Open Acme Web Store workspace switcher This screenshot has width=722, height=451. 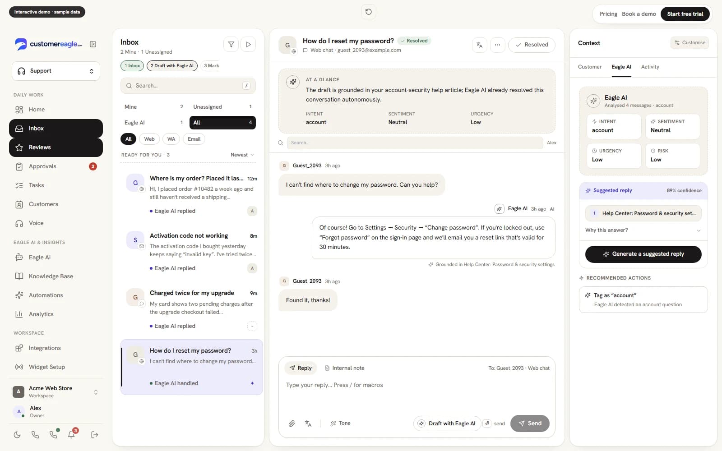pyautogui.click(x=56, y=392)
